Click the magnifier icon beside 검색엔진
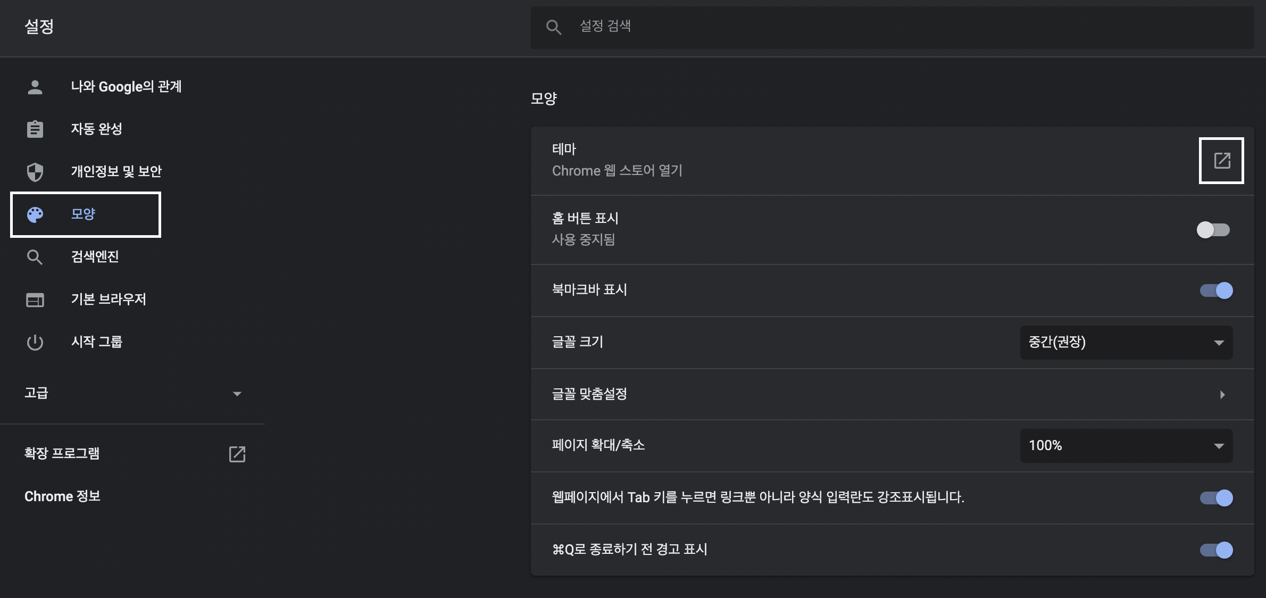Screen dimensions: 1266x598 pyautogui.click(x=35, y=257)
